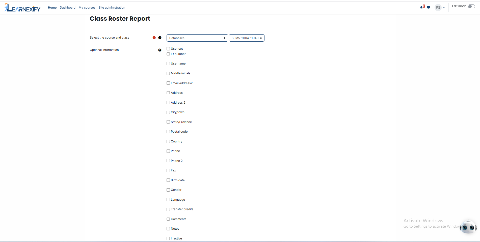Enable the Transfer credits checkbox
Image resolution: width=480 pixels, height=242 pixels.
(x=168, y=209)
